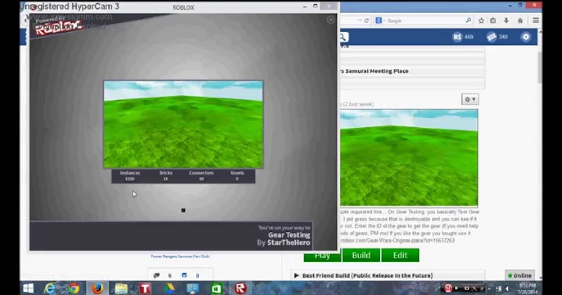Viewport: 562px width, 295px height.
Task: Click the Tickets balance icon showing 340
Action: [491, 37]
